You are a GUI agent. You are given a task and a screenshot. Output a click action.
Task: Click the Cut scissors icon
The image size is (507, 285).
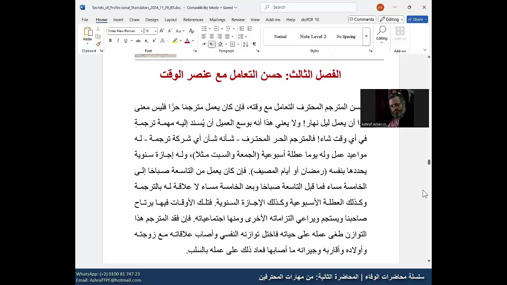pyautogui.click(x=98, y=29)
